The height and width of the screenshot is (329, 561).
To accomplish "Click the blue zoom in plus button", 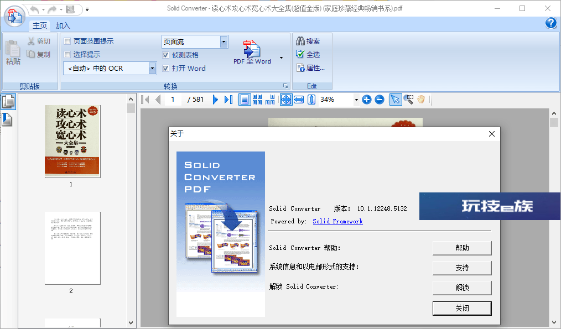I will tap(366, 100).
